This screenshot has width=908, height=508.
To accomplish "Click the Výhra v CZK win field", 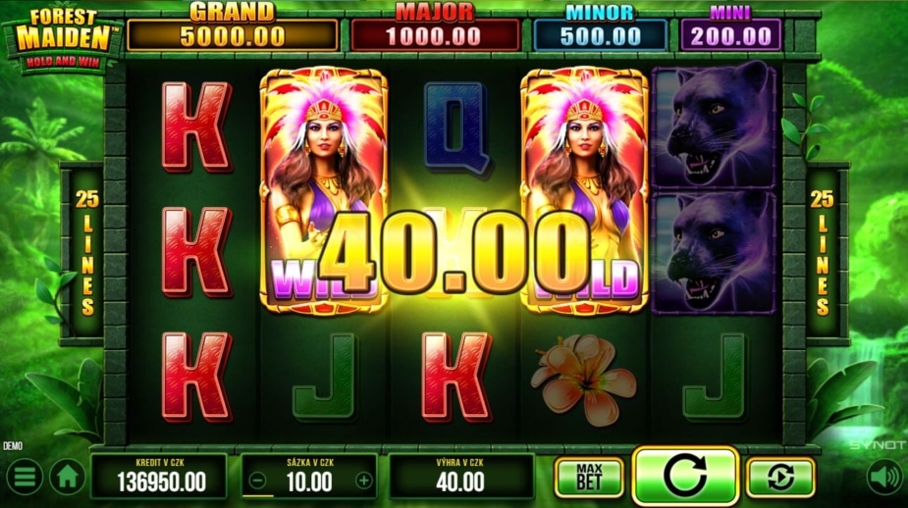I will pyautogui.click(x=460, y=477).
